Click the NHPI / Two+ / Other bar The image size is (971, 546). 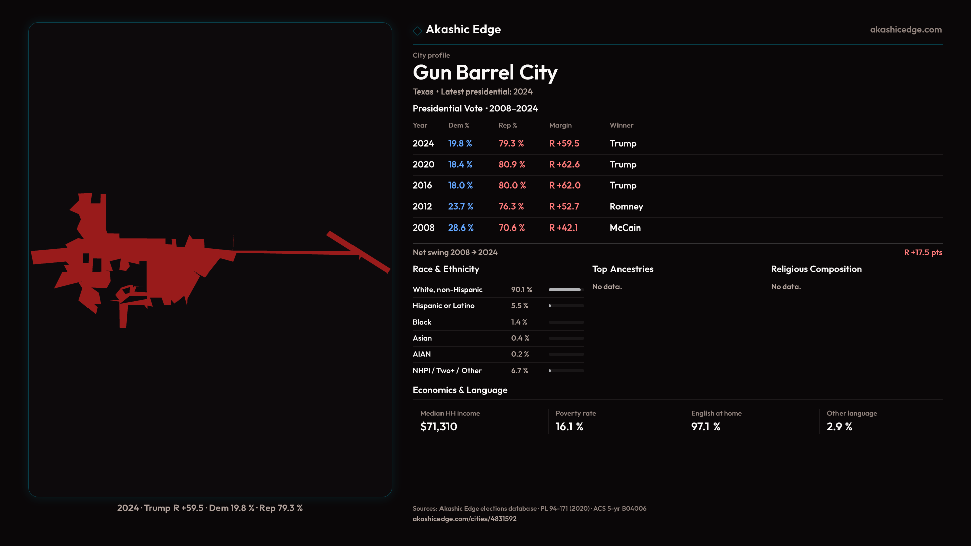click(x=565, y=371)
